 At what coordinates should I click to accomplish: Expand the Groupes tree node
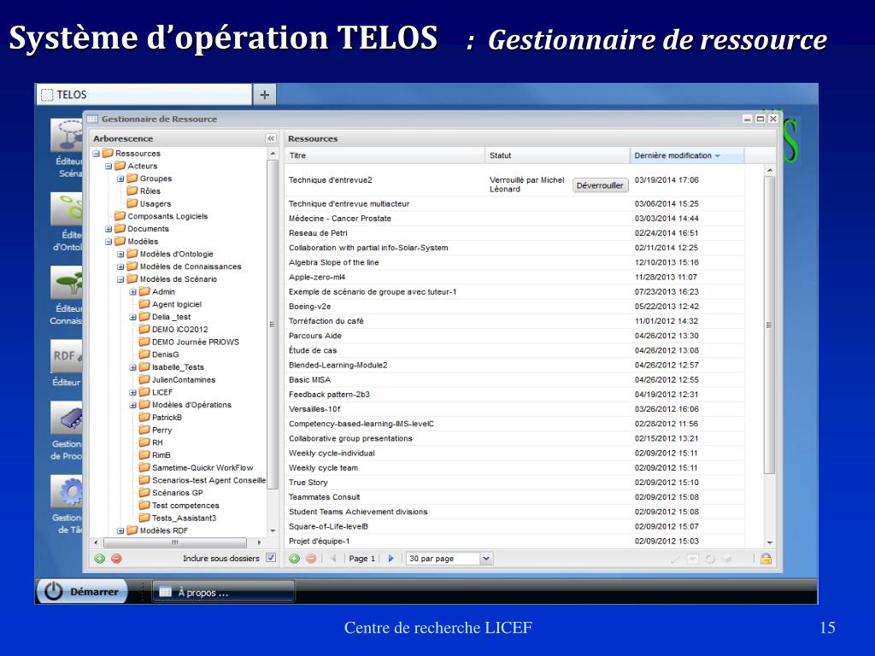120,179
